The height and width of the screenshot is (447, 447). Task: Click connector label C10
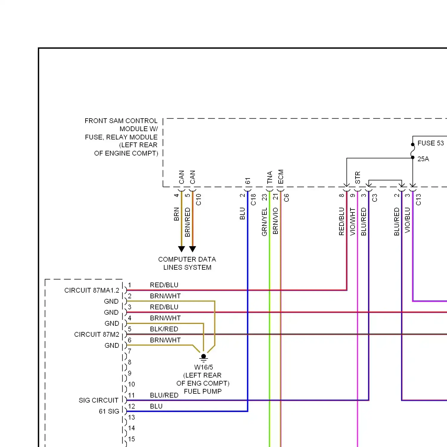(x=199, y=199)
